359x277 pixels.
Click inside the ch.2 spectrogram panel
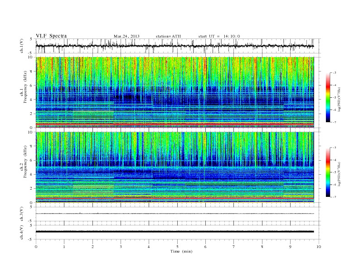point(175,167)
